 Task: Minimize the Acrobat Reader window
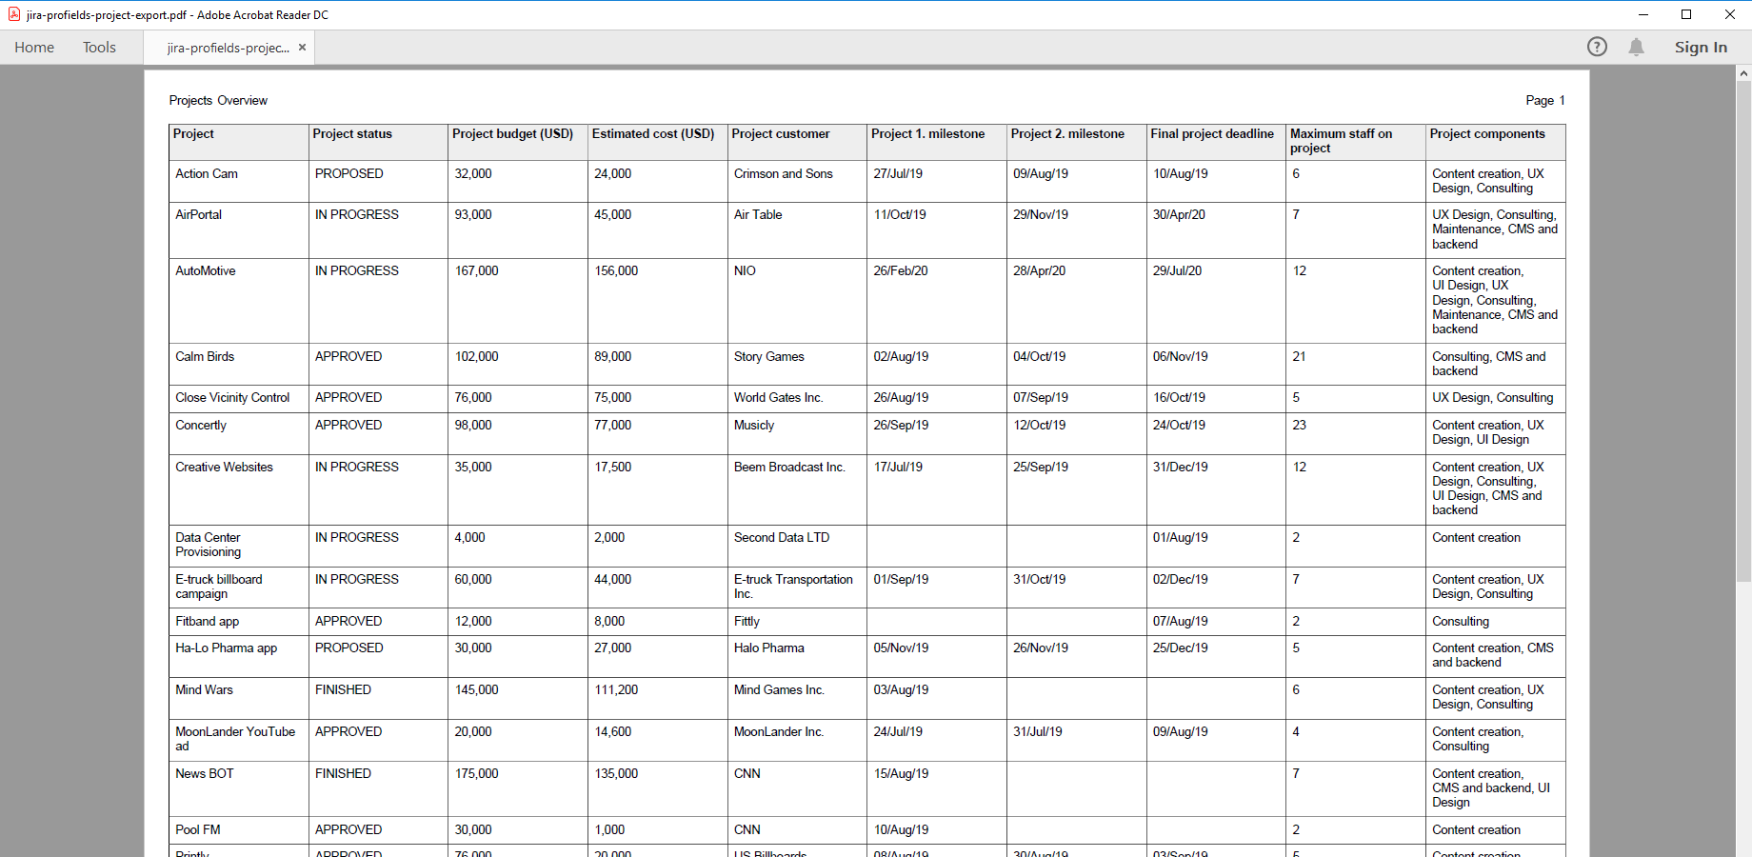pyautogui.click(x=1642, y=14)
